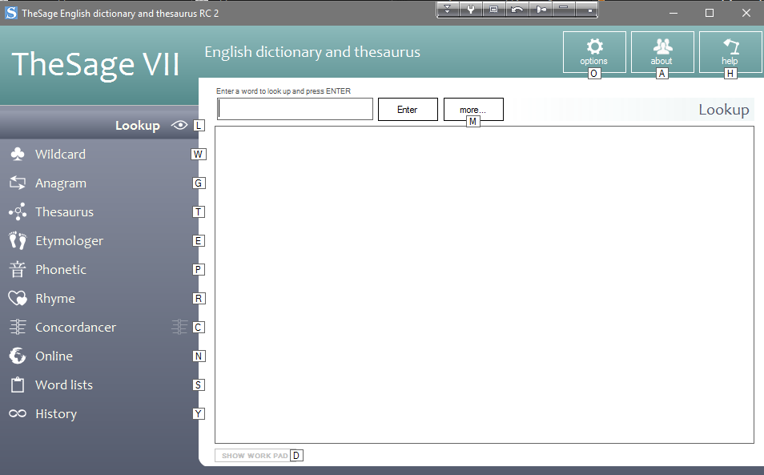Click the small square floating toolbar button
The height and width of the screenshot is (475, 764).
(x=587, y=10)
